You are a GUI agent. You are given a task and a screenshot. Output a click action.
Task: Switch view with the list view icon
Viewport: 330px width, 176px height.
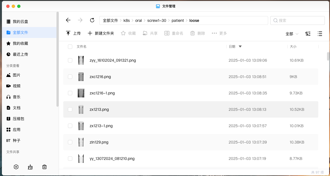click(x=320, y=34)
